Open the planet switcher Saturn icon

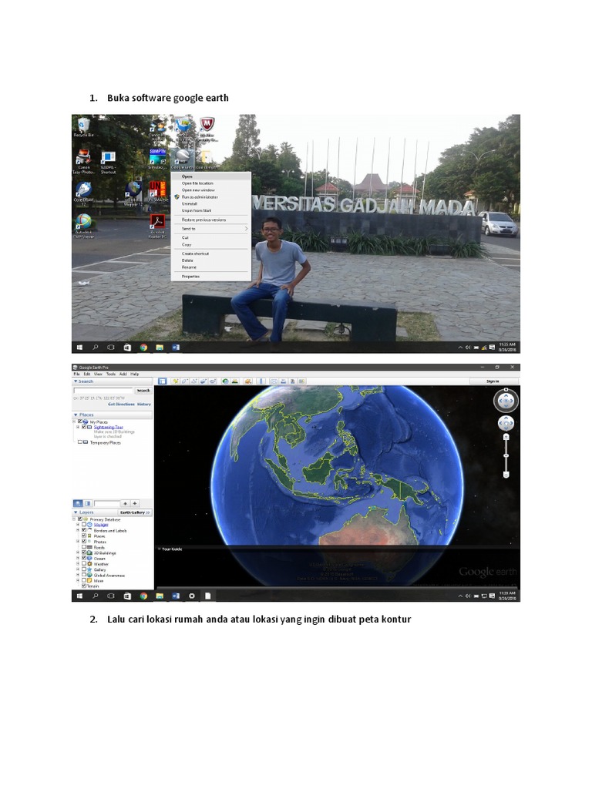[248, 381]
